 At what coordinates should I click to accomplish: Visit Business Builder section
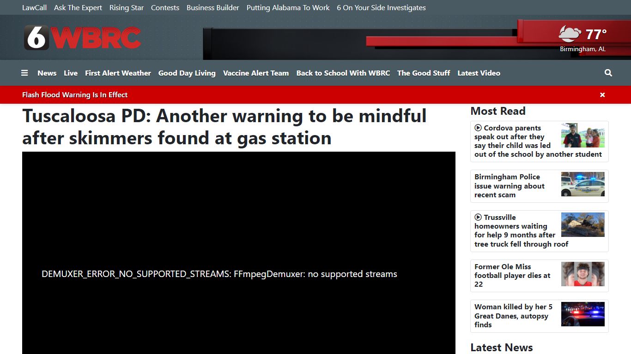tap(213, 8)
